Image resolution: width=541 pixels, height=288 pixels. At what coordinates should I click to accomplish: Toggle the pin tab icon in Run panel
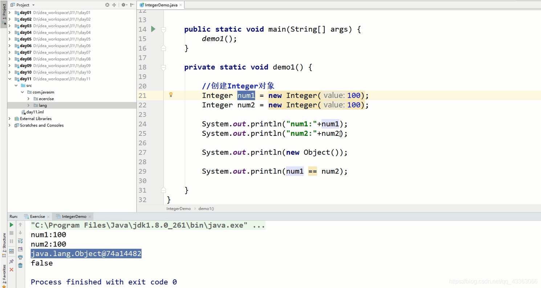11,261
